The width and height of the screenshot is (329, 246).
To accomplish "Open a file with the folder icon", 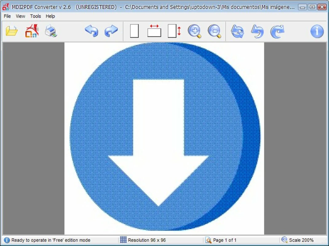I will pos(12,31).
